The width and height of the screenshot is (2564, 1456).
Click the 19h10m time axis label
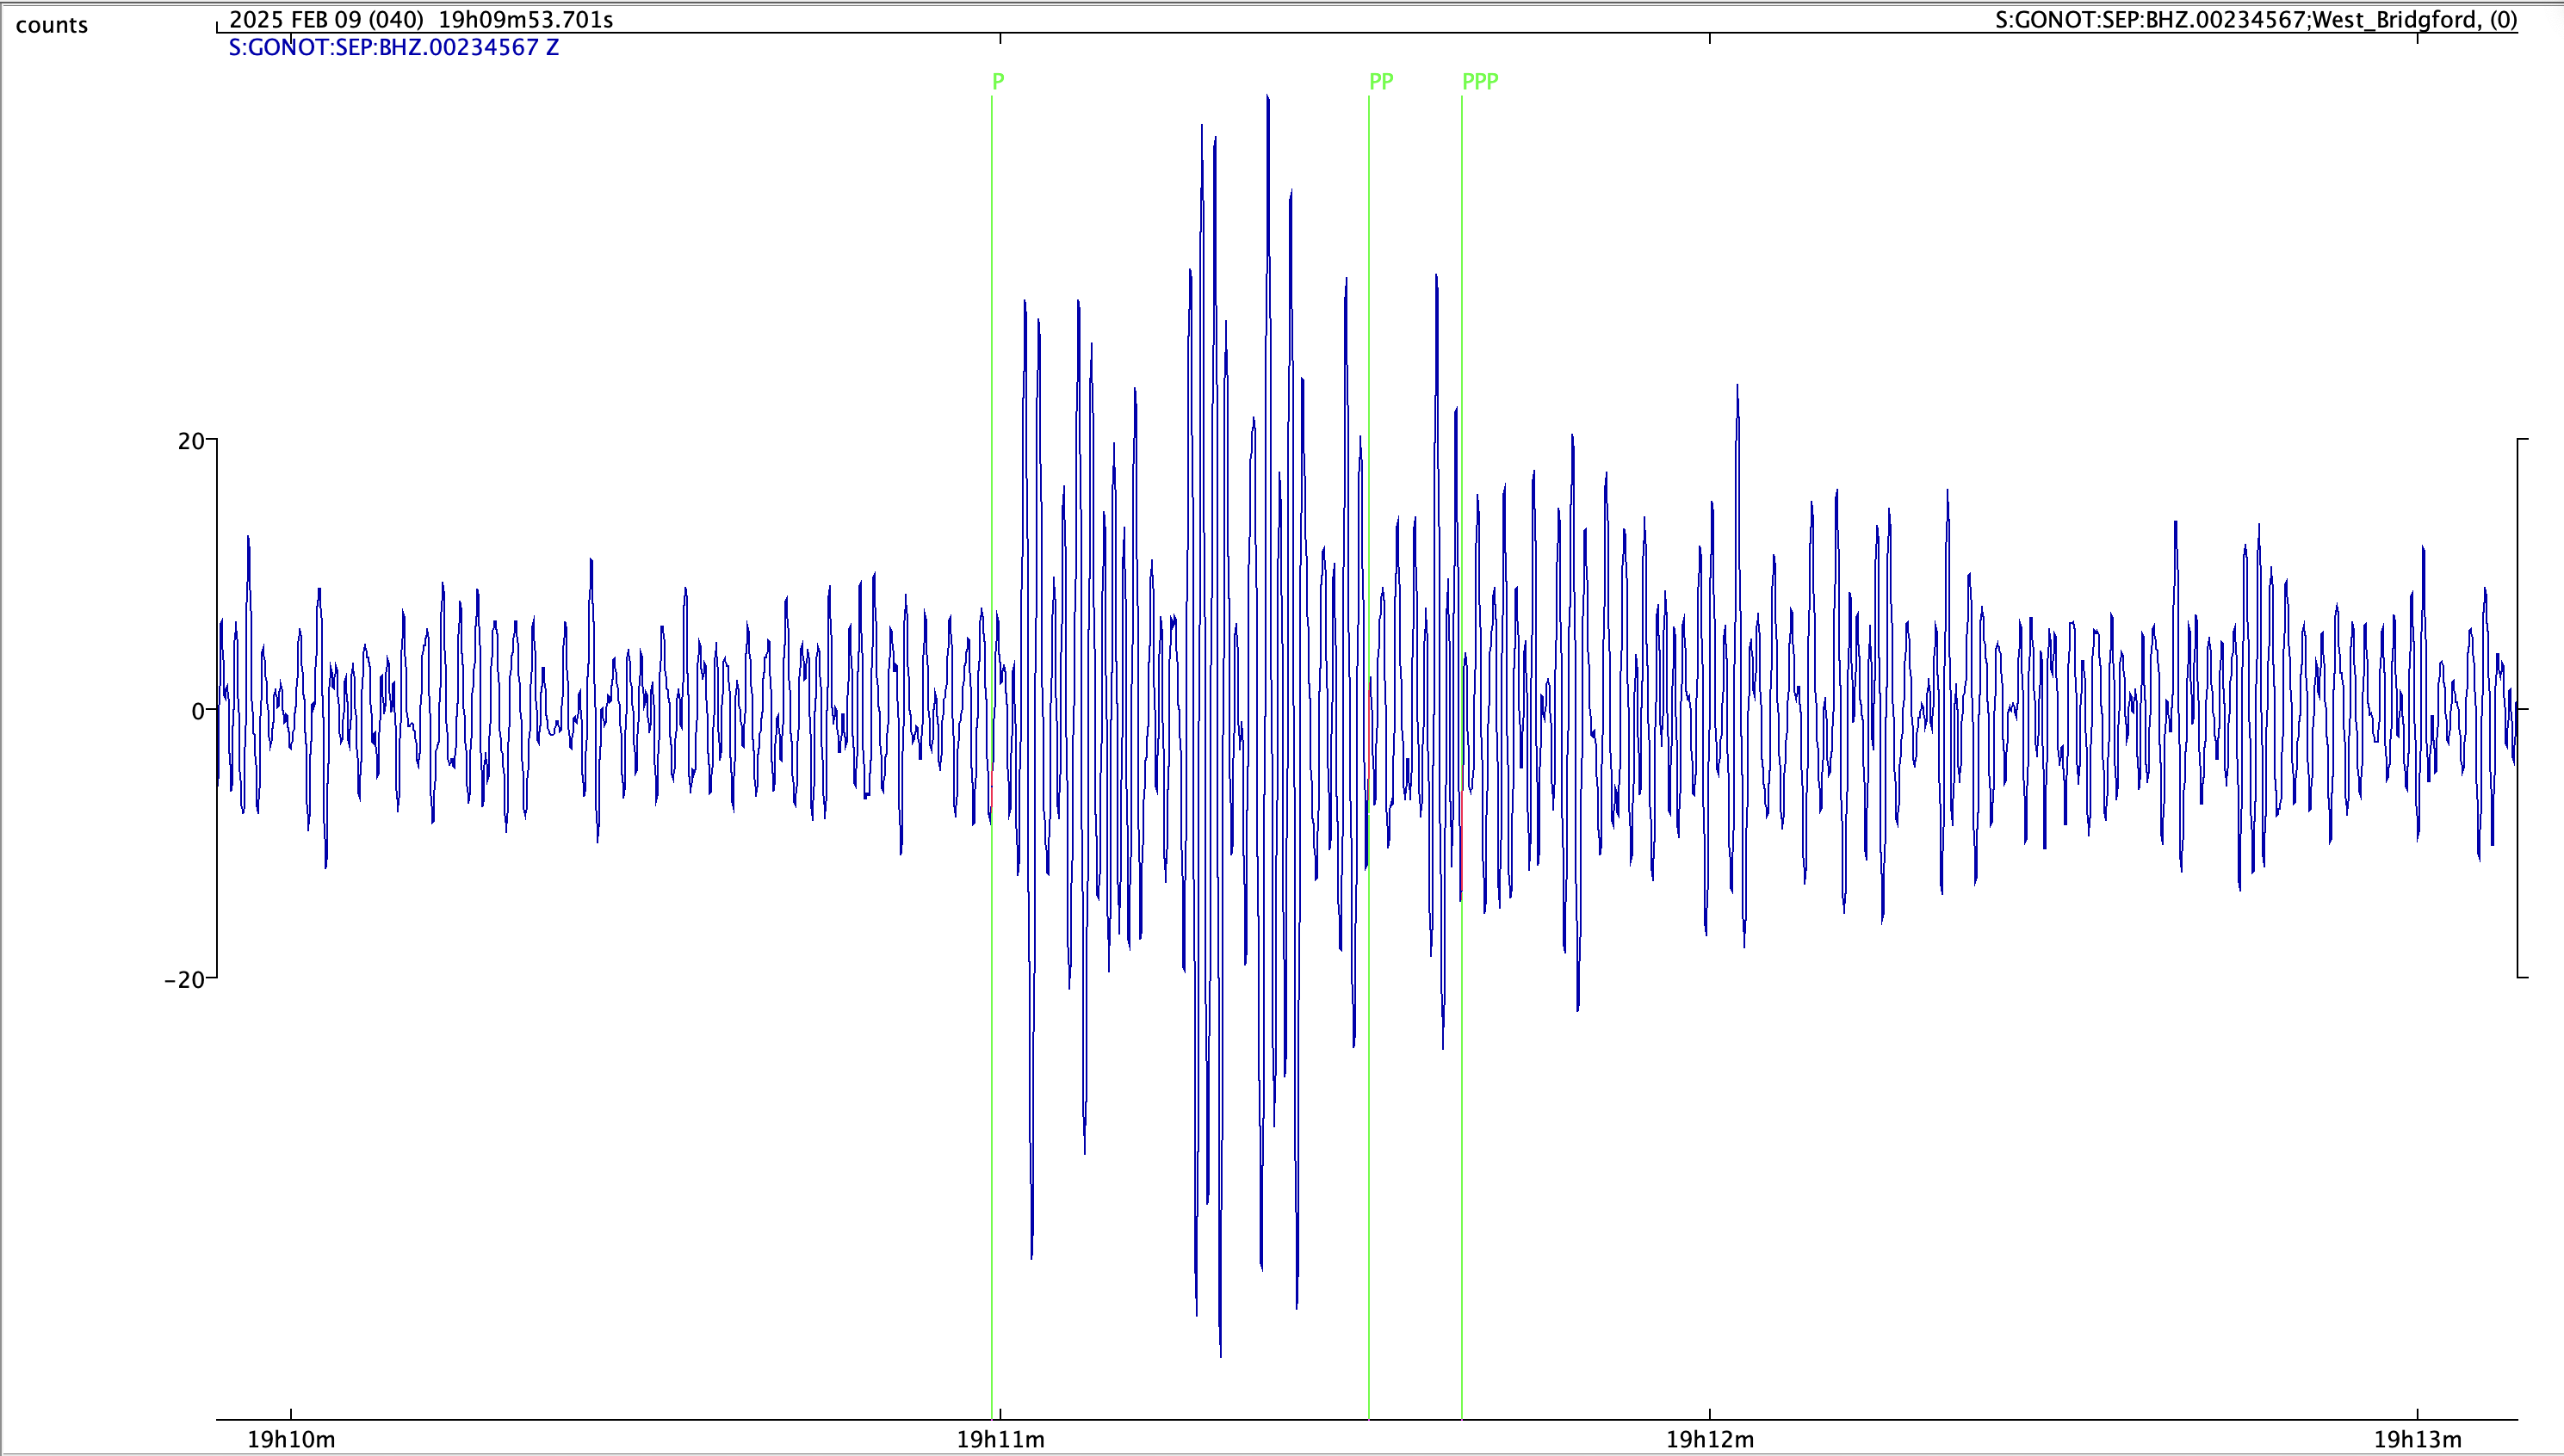pyautogui.click(x=291, y=1439)
